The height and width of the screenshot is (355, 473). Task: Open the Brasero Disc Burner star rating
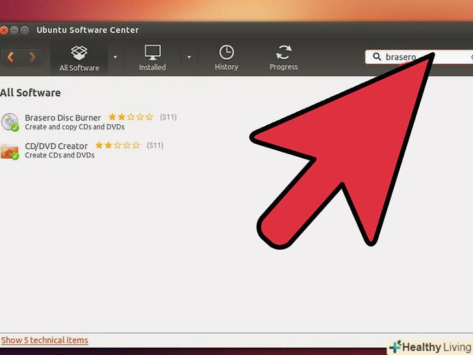tap(131, 117)
